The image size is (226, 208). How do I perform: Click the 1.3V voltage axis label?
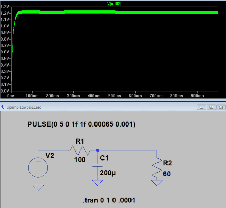5,7
